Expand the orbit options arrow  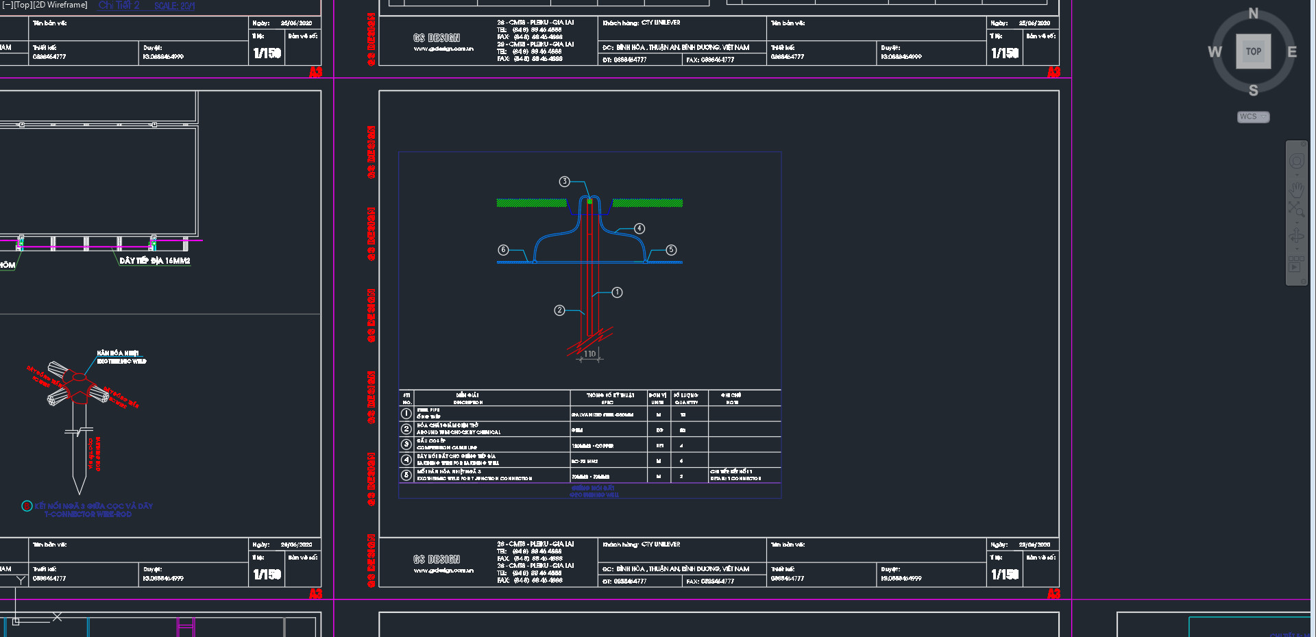coord(1296,250)
